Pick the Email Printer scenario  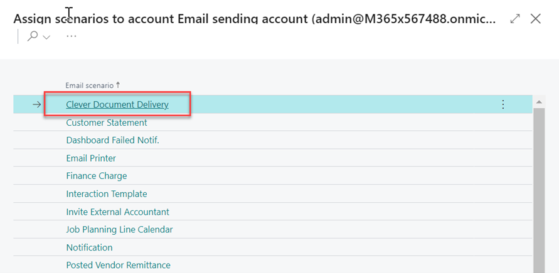pos(91,158)
